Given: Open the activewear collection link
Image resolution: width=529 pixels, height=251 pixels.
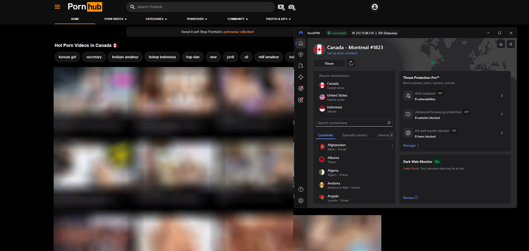Looking at the screenshot, I should coord(238,32).
